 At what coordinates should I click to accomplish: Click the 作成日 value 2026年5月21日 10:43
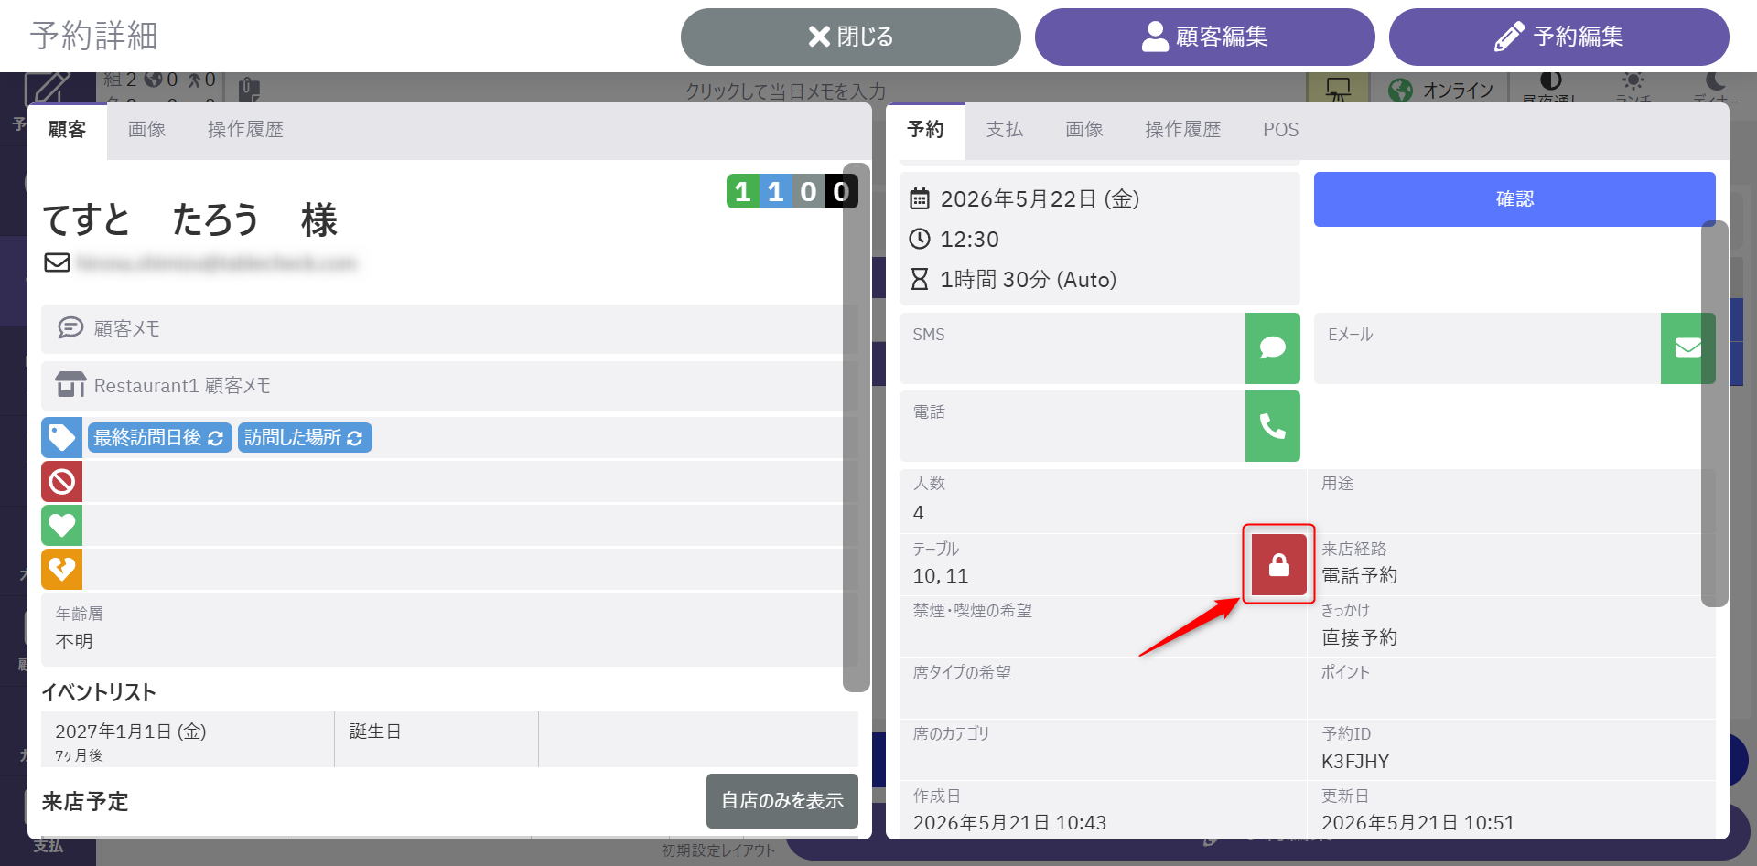tap(1009, 822)
